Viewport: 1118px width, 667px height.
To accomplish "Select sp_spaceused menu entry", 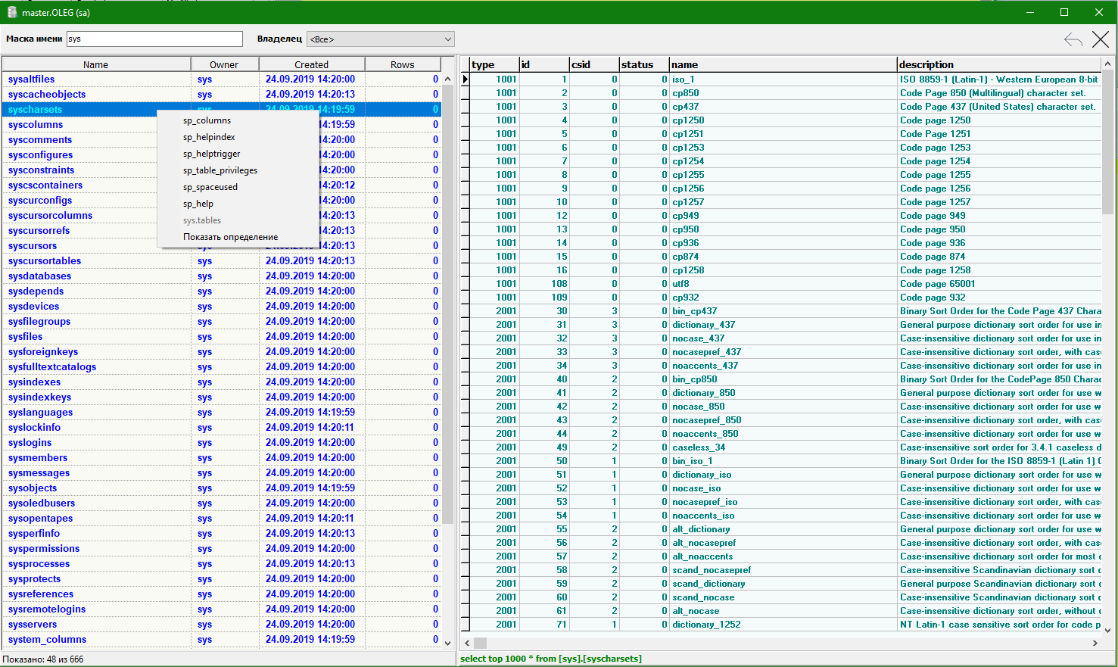I will 210,187.
